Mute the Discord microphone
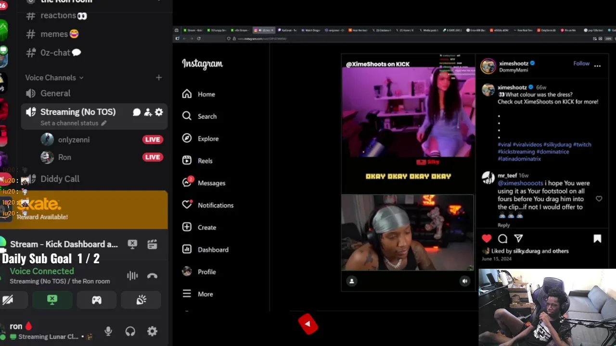This screenshot has height=346, width=616. (x=108, y=331)
